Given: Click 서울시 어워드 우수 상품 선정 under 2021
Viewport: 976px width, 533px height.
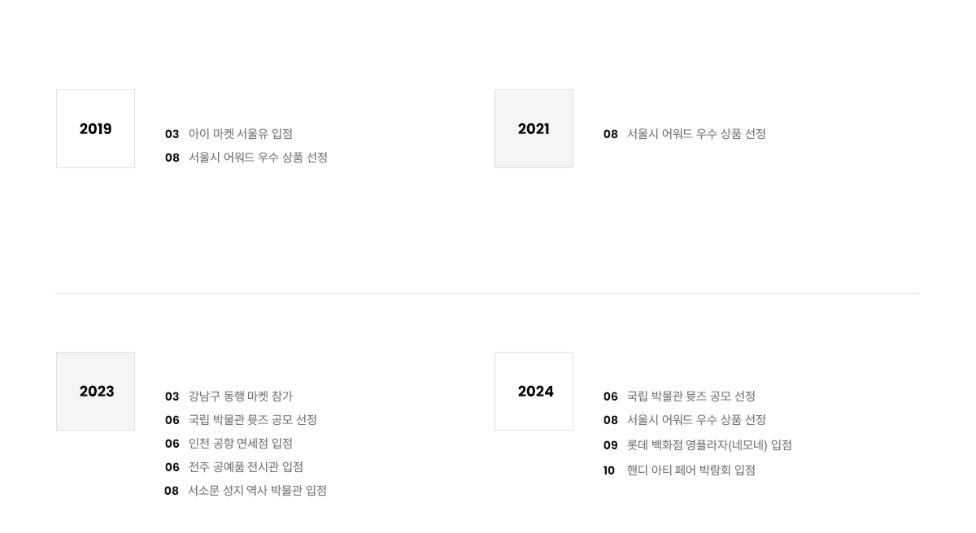Looking at the screenshot, I should pyautogui.click(x=696, y=134).
